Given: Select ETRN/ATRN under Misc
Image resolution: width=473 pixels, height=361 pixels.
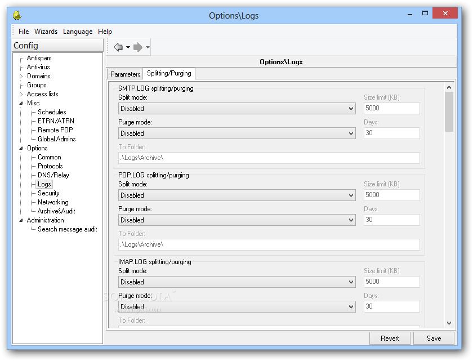Looking at the screenshot, I should [56, 121].
